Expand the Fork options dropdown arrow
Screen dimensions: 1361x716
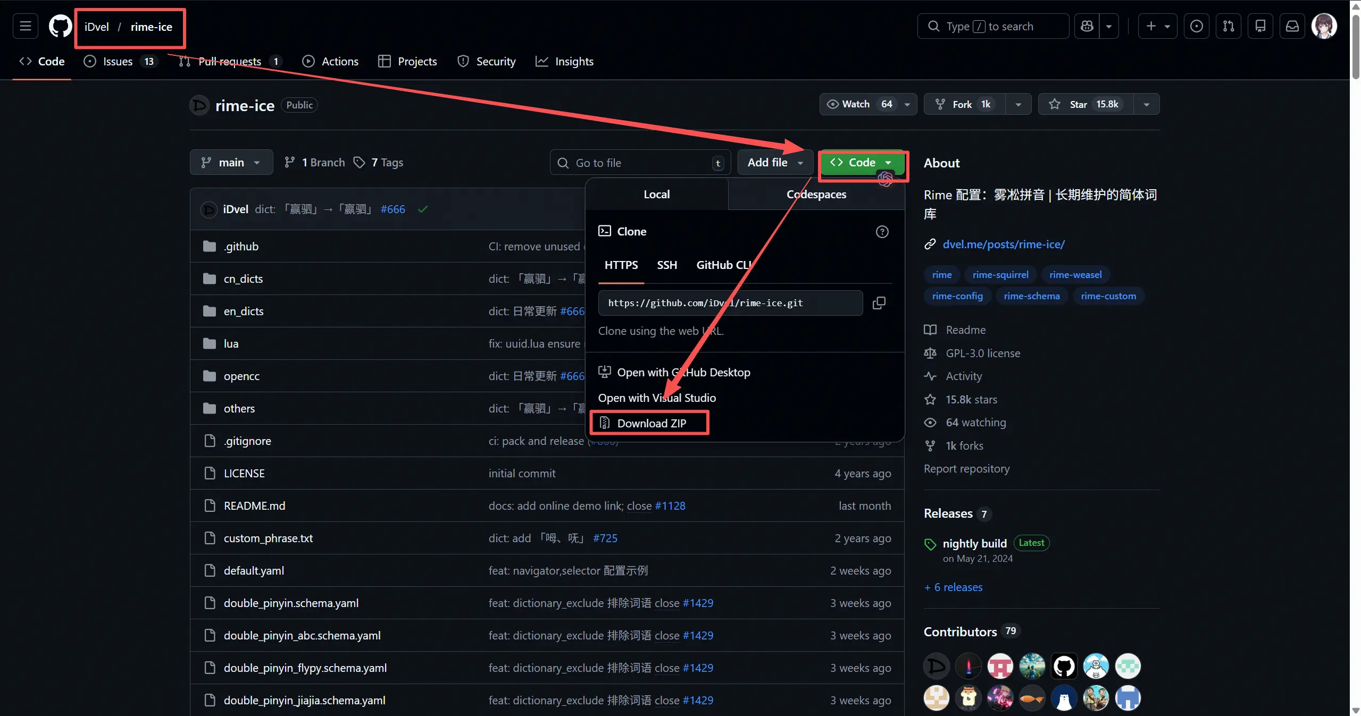coord(1018,104)
